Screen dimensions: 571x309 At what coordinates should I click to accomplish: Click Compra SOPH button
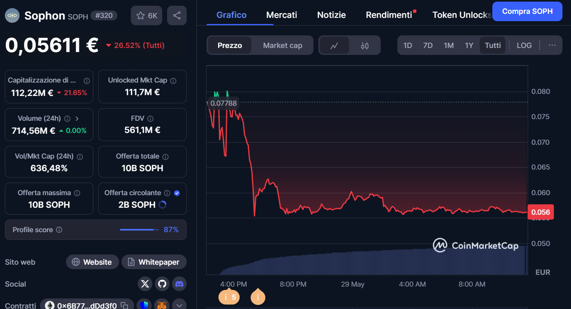click(x=527, y=11)
